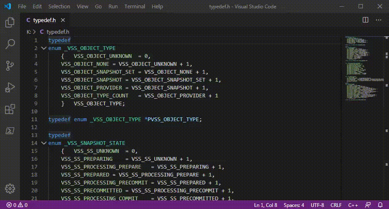
Task: Click typedef.h in the breadcrumb
Action: pos(58,32)
